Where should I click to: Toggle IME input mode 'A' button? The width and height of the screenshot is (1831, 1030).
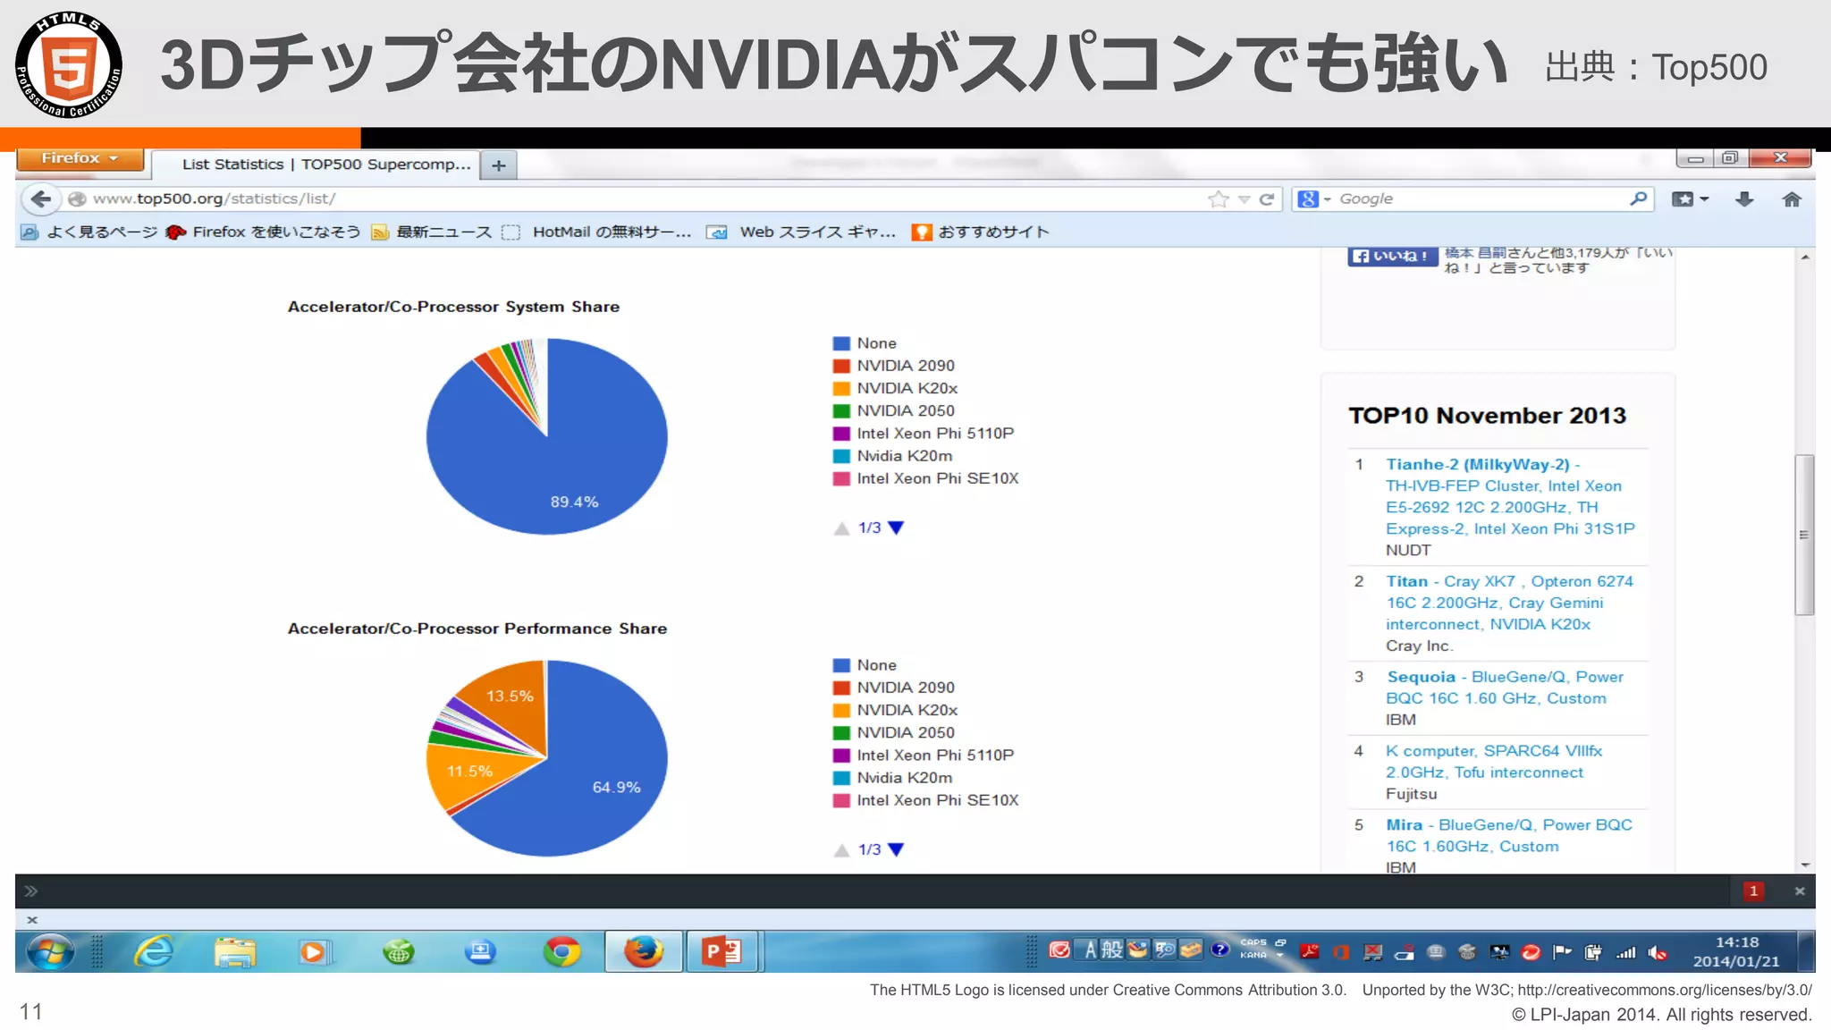(1090, 950)
